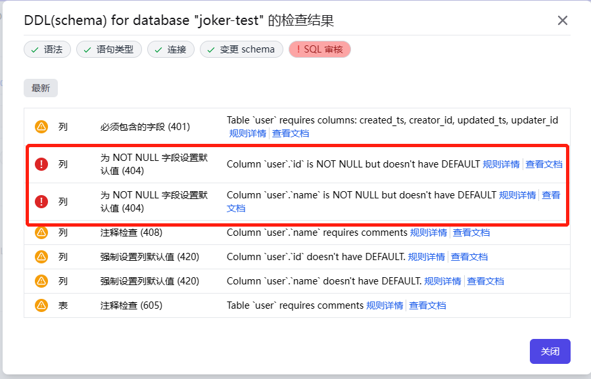Open 规则详情 for name requires comments
The height and width of the screenshot is (379, 591).
tap(428, 233)
